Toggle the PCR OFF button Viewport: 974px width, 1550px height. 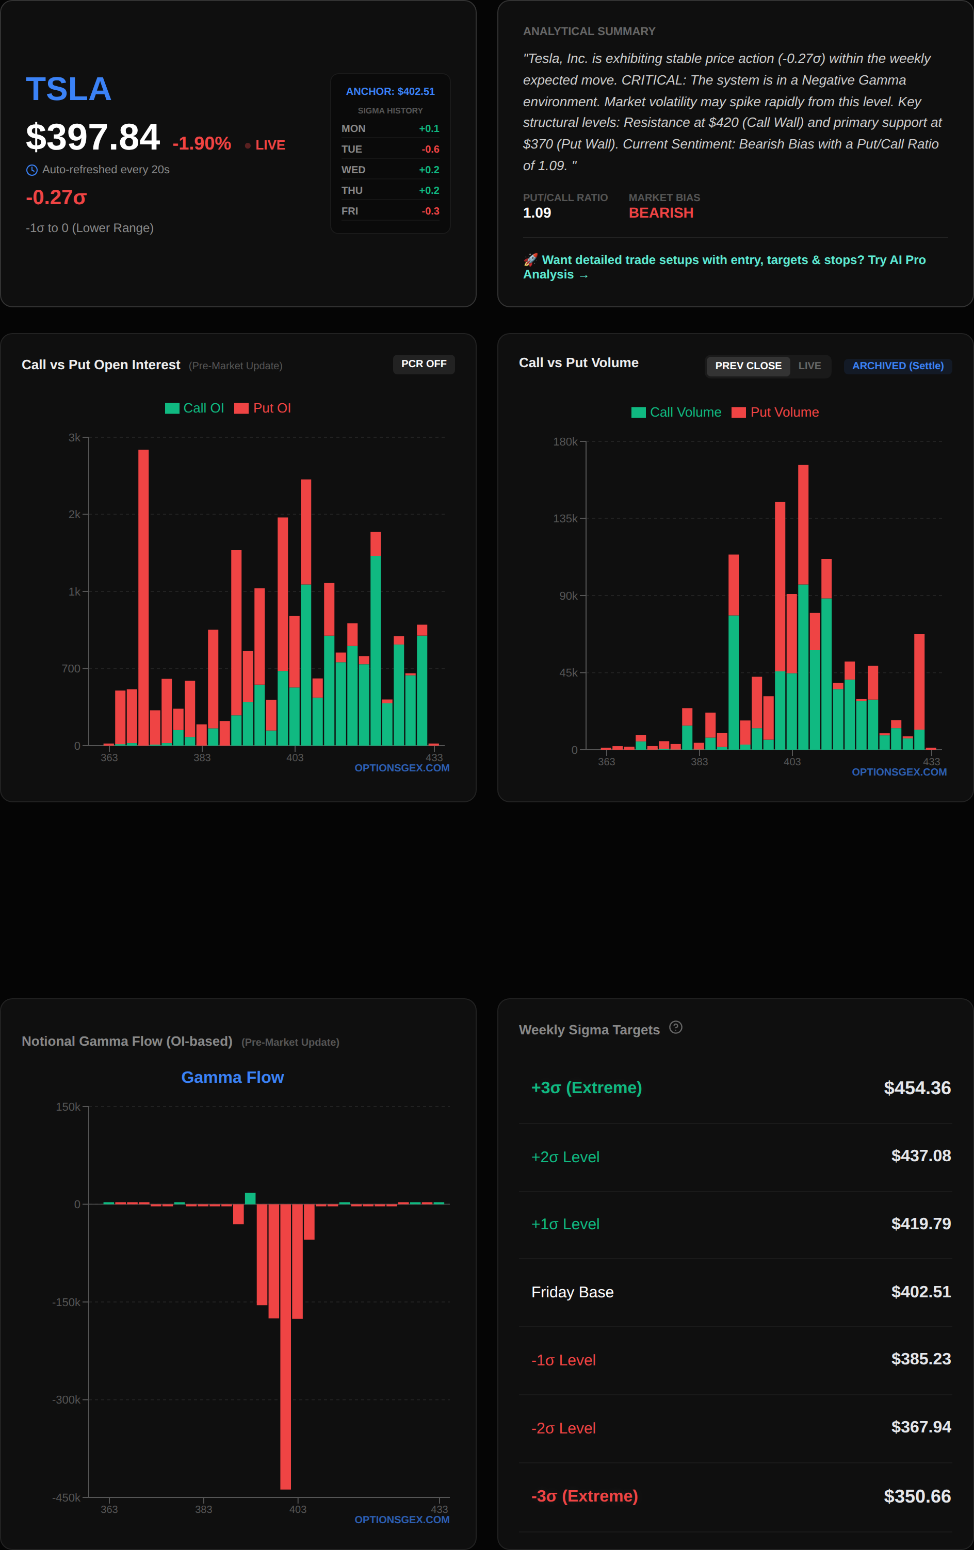coord(423,364)
